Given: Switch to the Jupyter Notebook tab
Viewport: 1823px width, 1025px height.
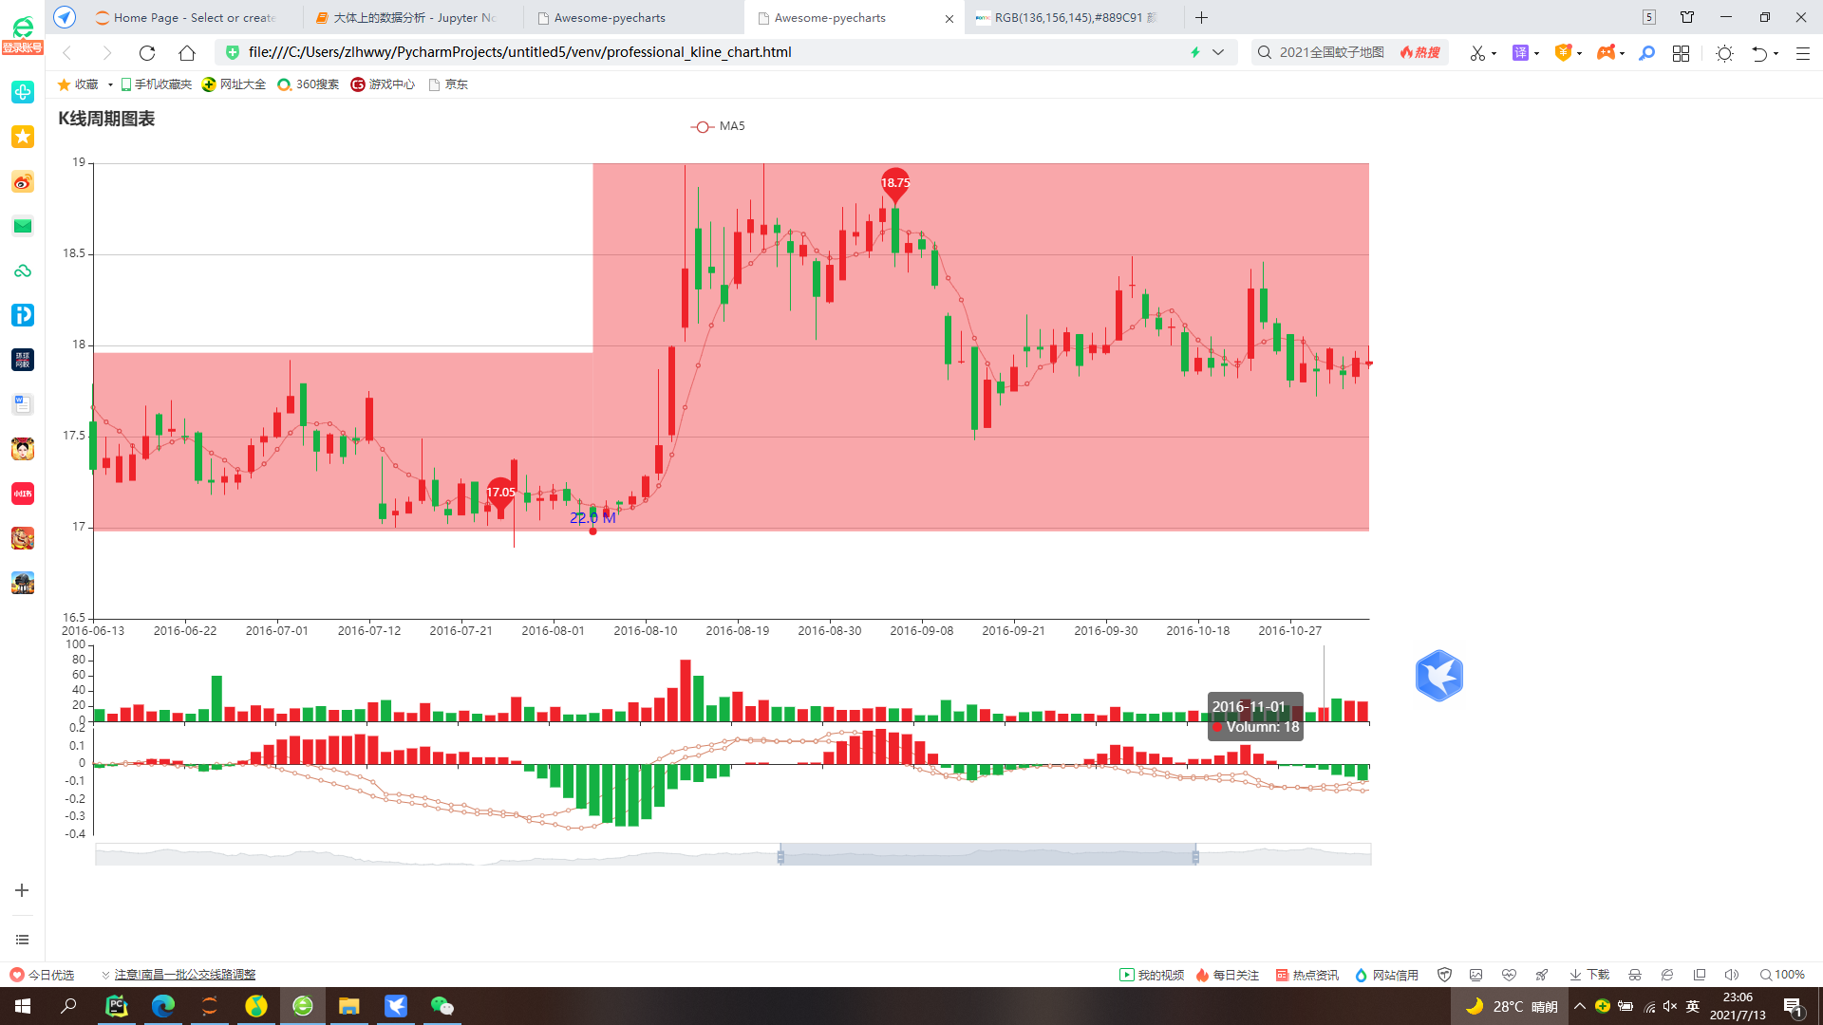Looking at the screenshot, I should [x=413, y=17].
